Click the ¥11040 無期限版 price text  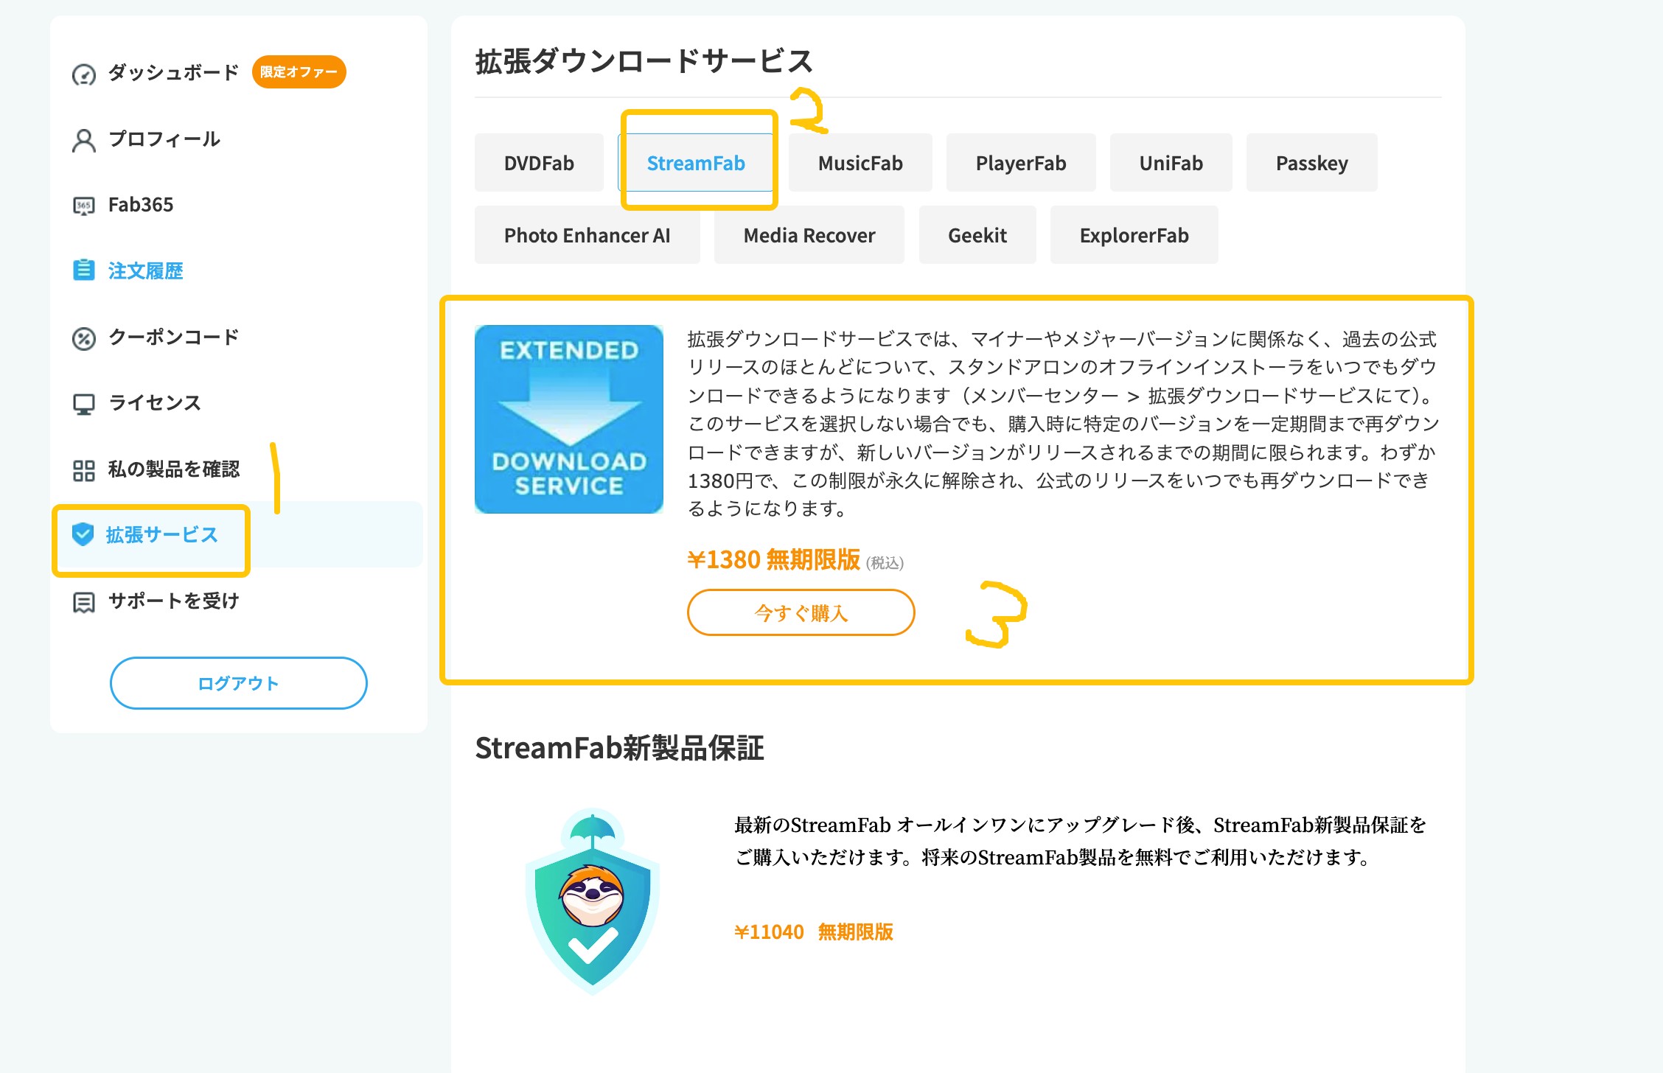click(814, 932)
